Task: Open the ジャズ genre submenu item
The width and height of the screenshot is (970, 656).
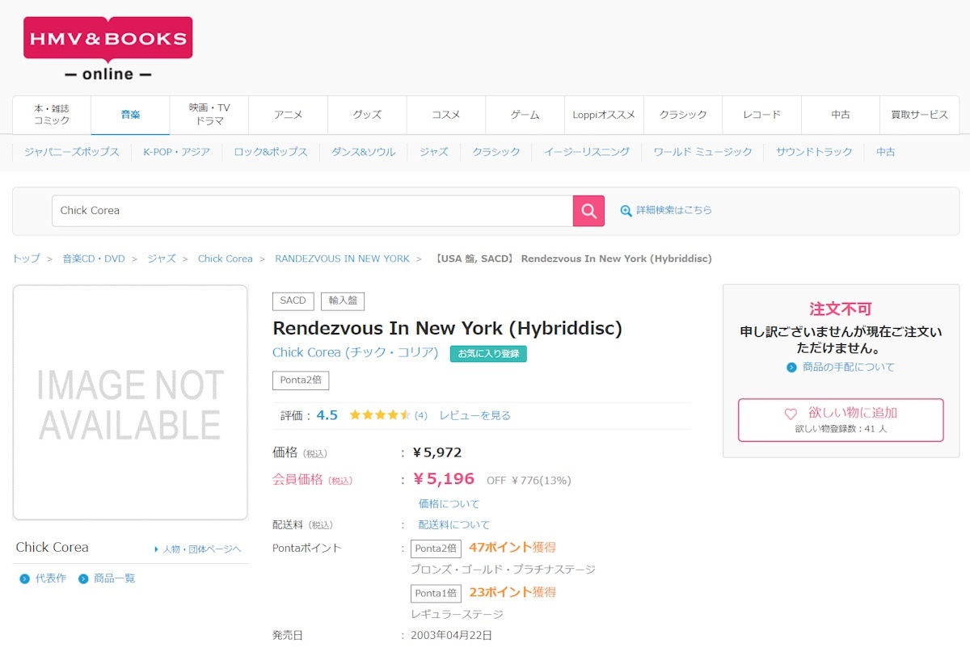Action: (433, 152)
